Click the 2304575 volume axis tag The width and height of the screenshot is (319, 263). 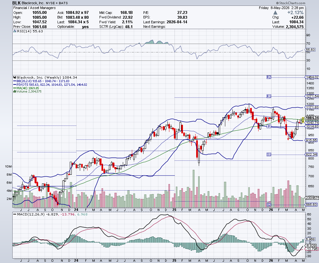[x=312, y=198]
